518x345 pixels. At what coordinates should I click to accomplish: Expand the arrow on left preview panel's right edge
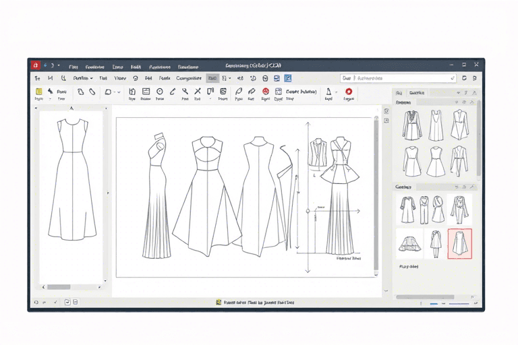[x=107, y=193]
